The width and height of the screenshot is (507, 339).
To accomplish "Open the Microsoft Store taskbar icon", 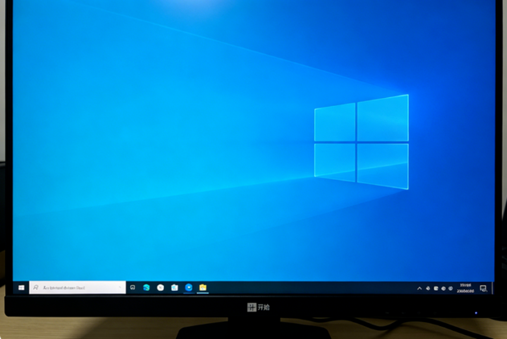I will [174, 288].
